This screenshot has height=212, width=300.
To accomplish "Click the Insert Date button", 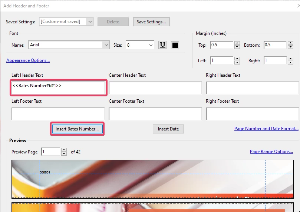I will coord(168,129).
